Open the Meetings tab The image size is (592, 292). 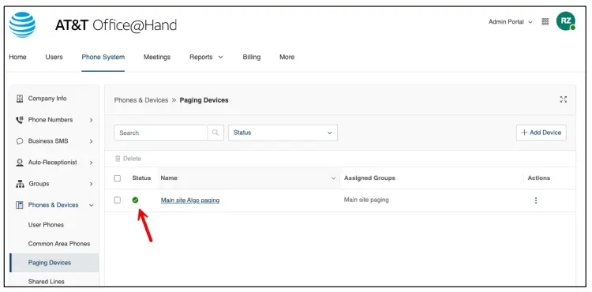(157, 57)
